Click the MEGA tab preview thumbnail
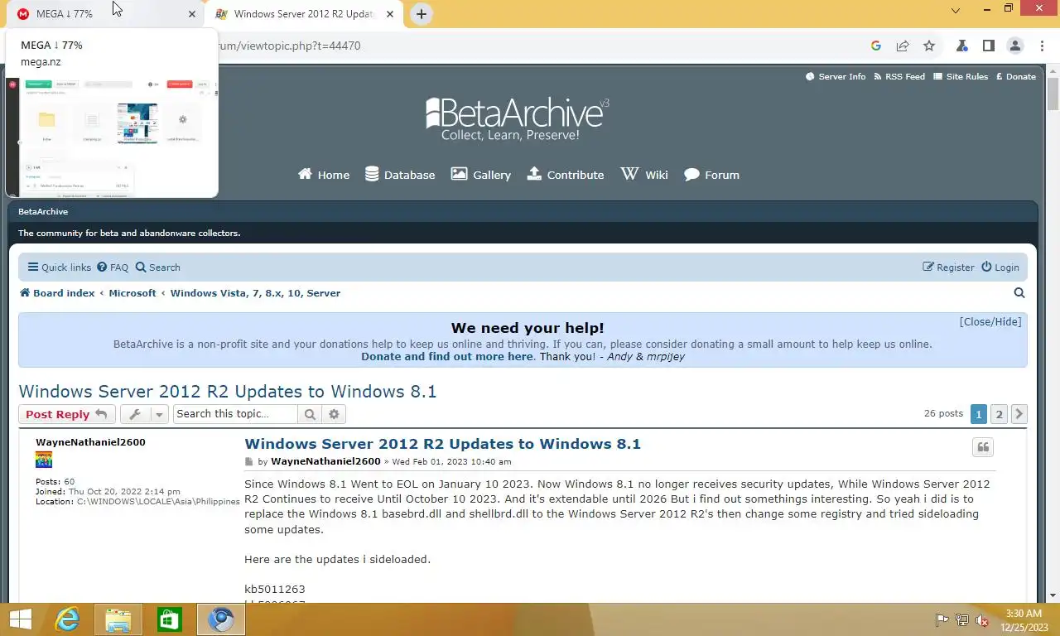The height and width of the screenshot is (636, 1060). (112, 137)
